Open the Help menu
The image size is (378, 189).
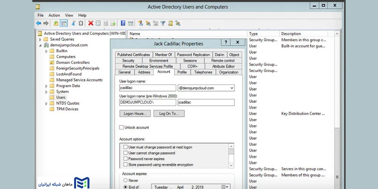pos(82,15)
